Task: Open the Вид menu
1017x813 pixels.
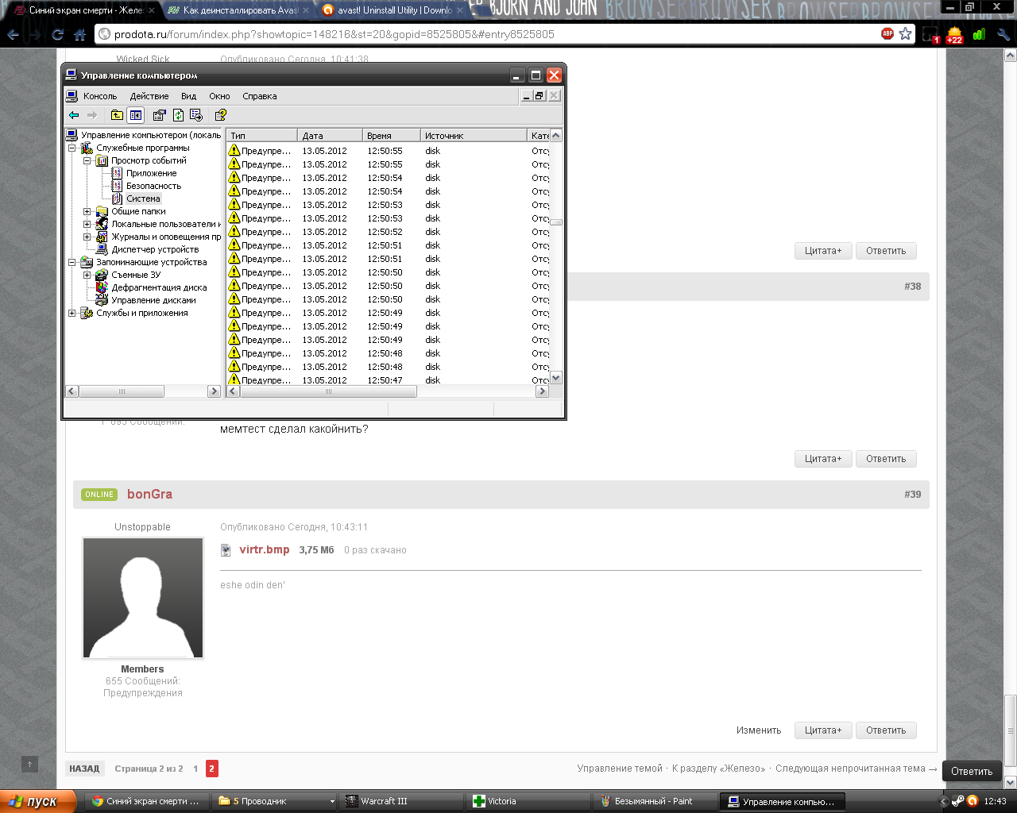Action: (x=188, y=96)
